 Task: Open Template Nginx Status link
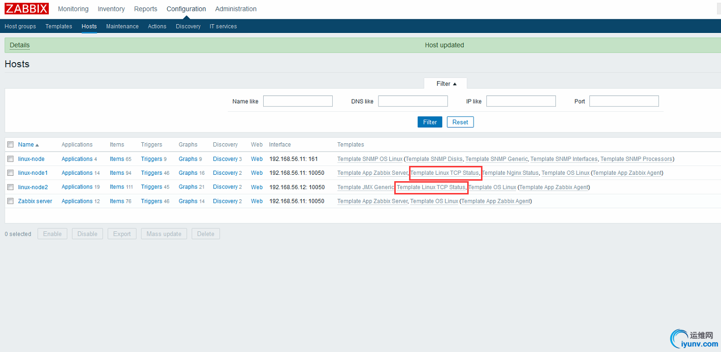click(510, 173)
